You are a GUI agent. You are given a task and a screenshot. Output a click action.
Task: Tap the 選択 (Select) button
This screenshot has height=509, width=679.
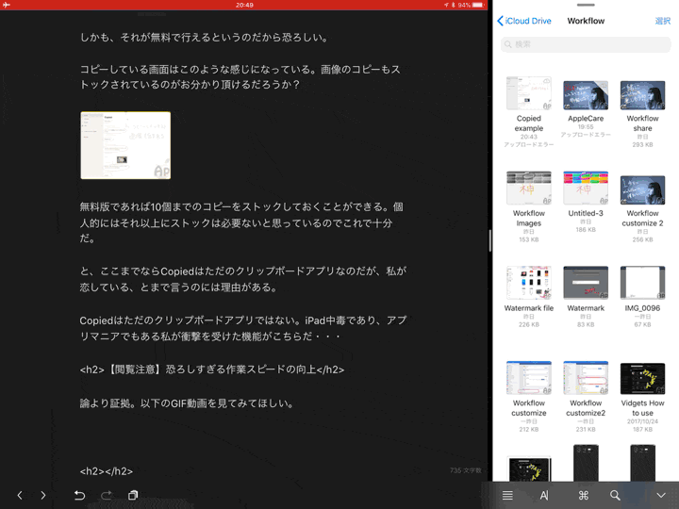tap(662, 21)
